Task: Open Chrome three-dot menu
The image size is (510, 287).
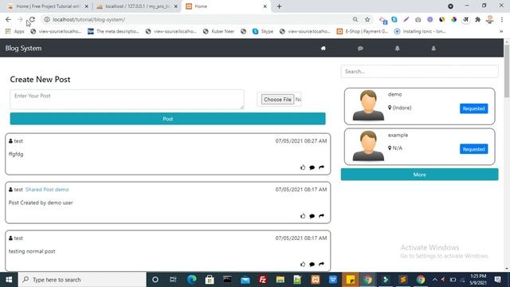Action: (503, 19)
